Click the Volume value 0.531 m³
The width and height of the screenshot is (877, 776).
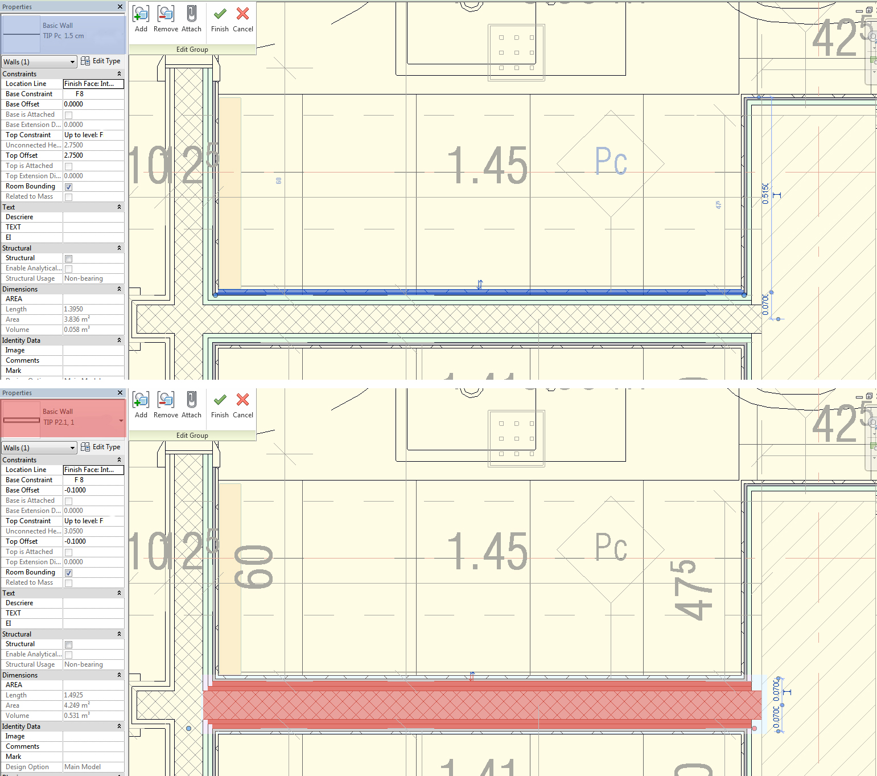[x=93, y=716]
